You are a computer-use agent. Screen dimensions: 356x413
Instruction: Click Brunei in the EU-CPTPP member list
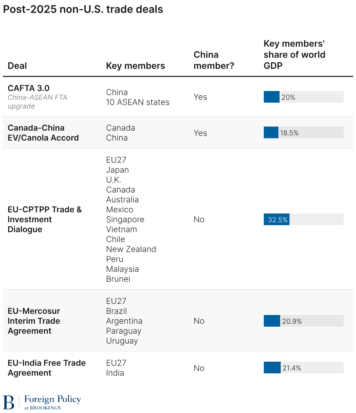tap(118, 279)
